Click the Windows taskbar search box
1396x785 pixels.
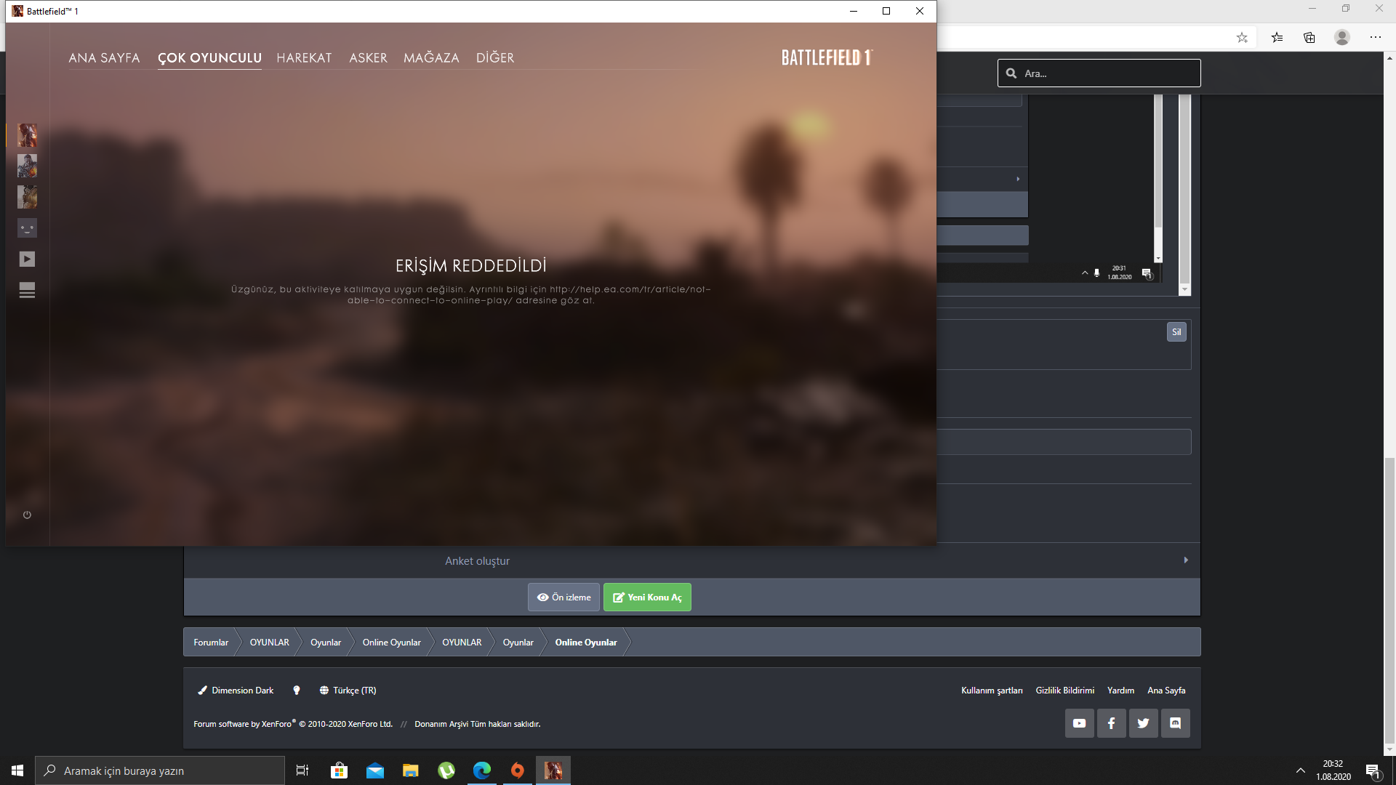click(160, 770)
